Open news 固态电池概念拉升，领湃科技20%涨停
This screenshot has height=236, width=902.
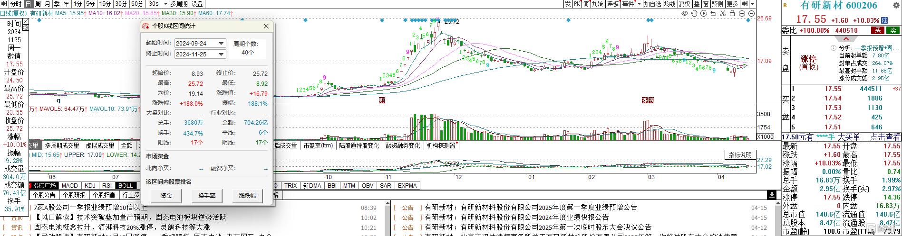122,227
